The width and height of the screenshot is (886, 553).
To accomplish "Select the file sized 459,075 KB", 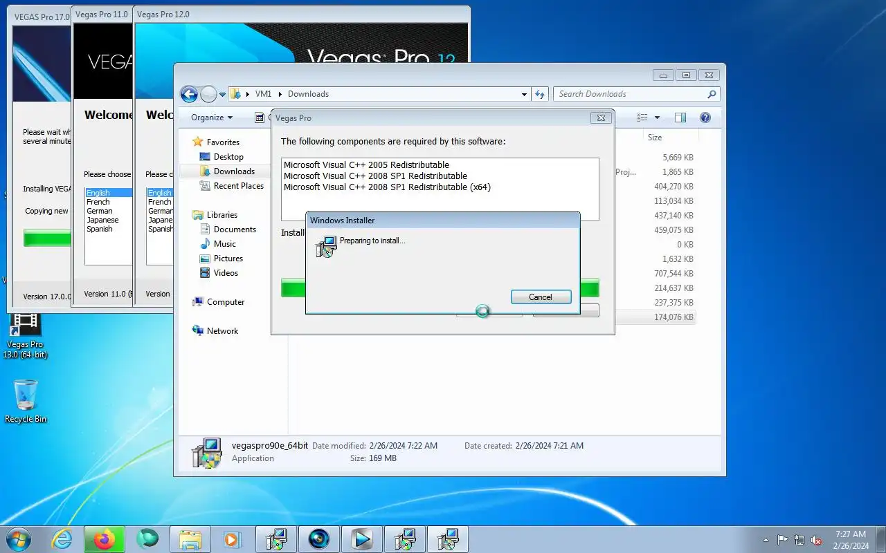I will (673, 230).
